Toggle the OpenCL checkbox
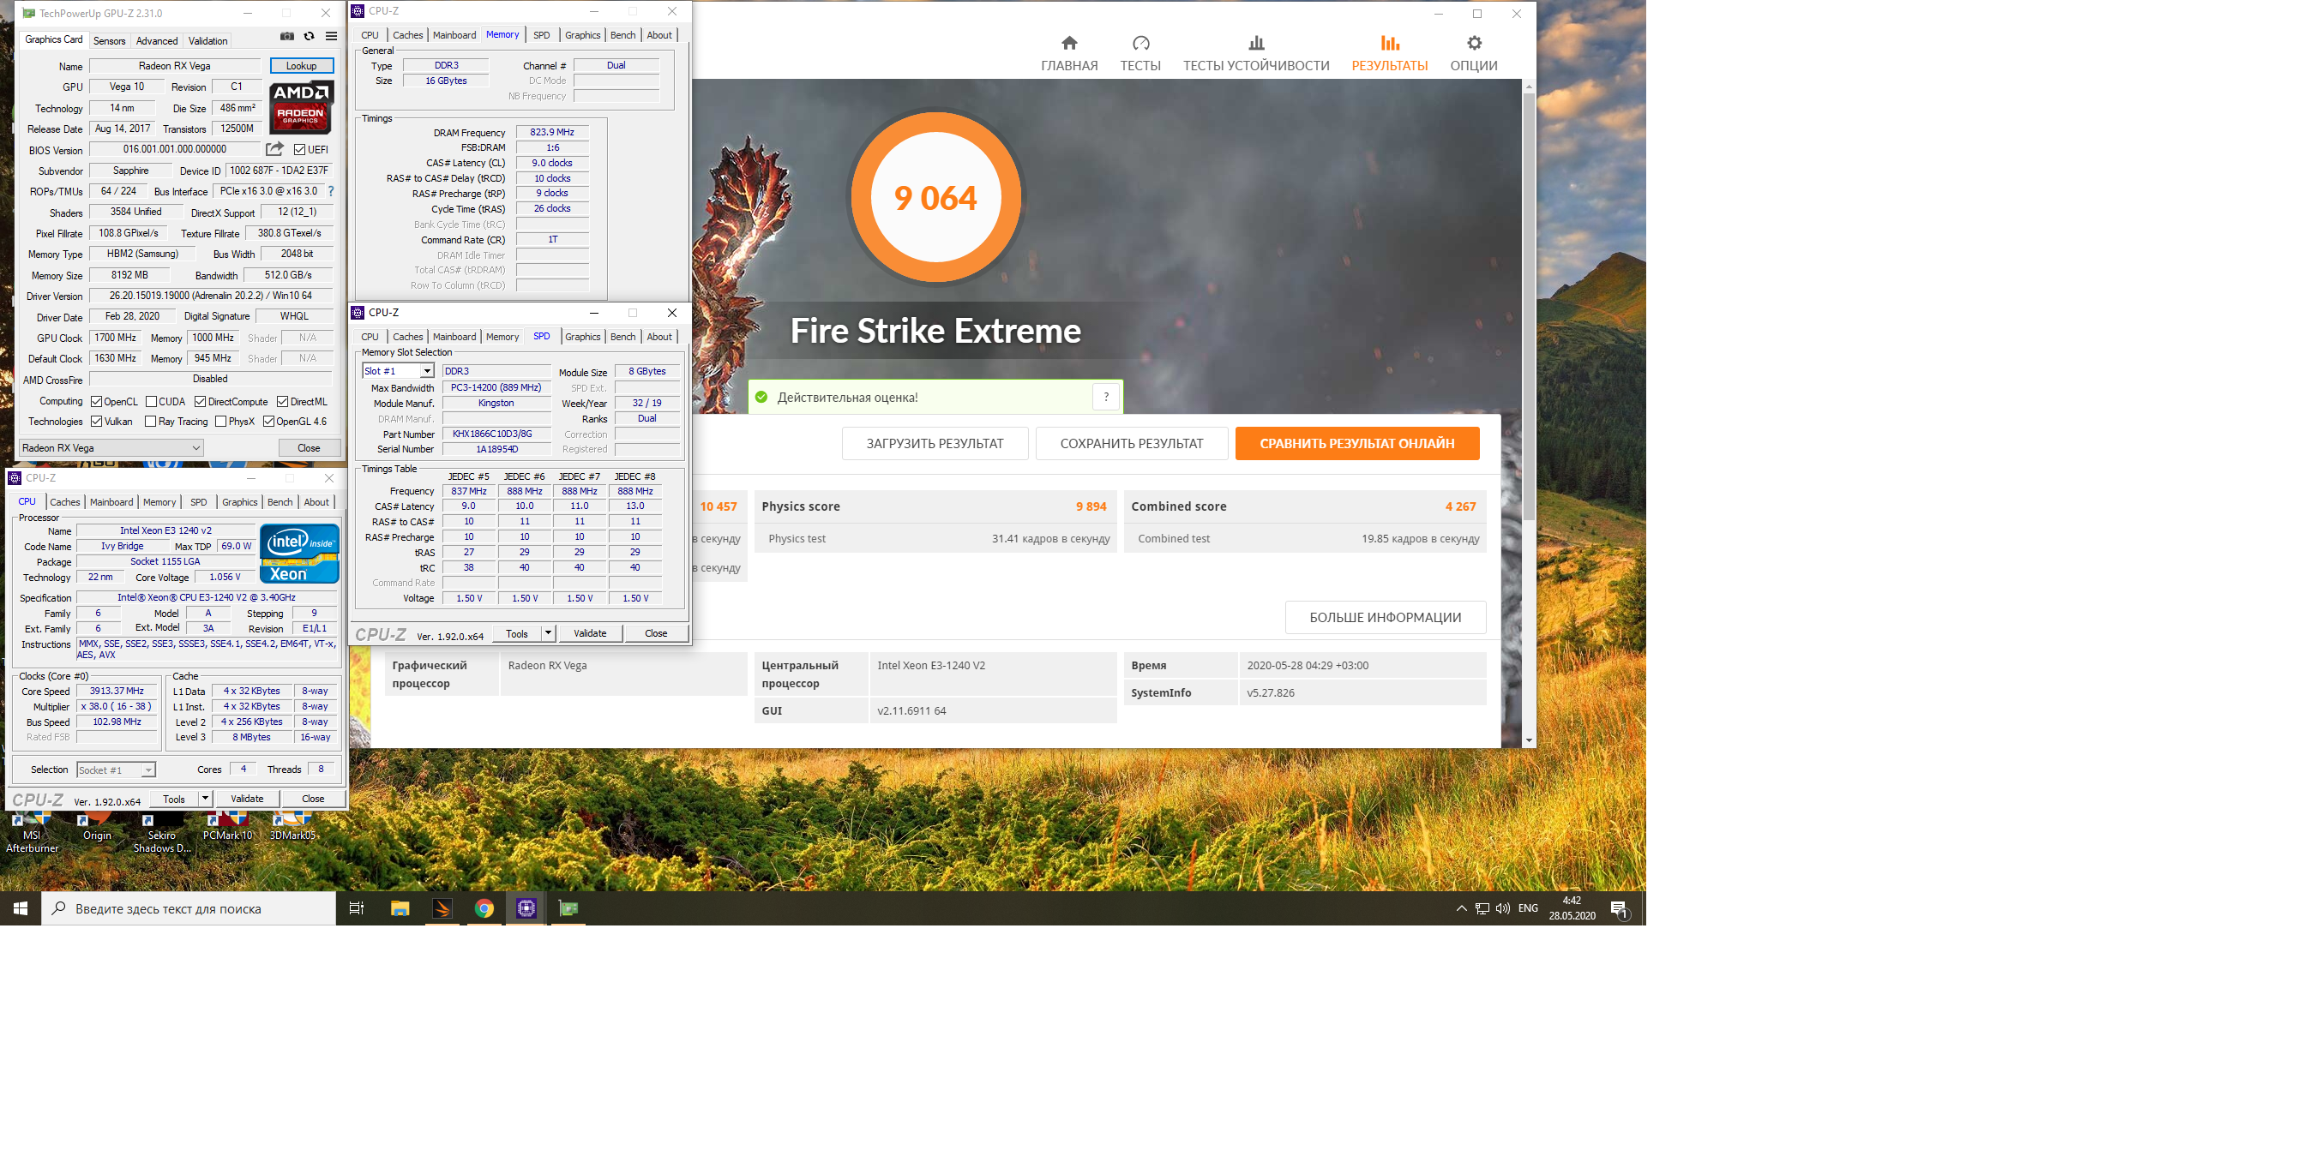The width and height of the screenshot is (2303, 1150). (97, 401)
